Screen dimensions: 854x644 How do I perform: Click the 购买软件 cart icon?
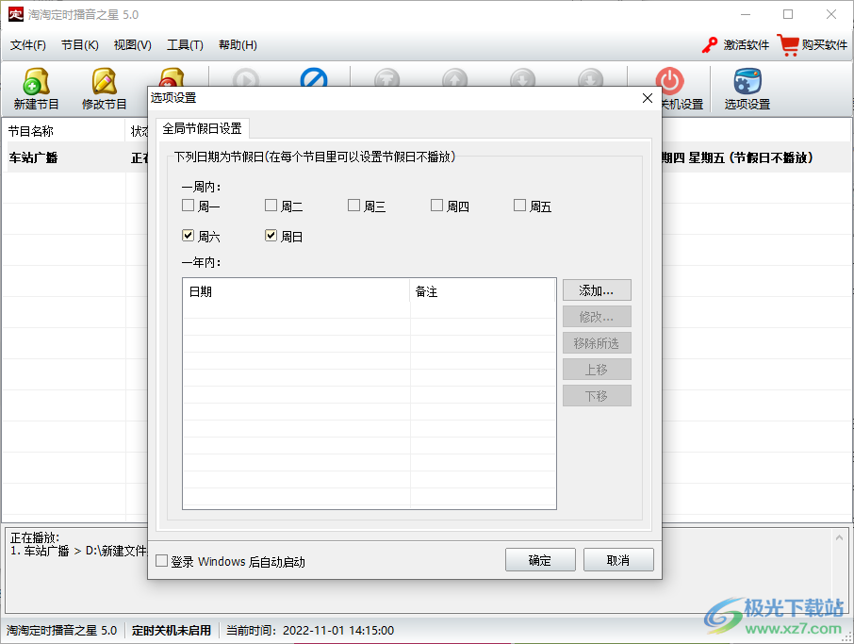788,44
